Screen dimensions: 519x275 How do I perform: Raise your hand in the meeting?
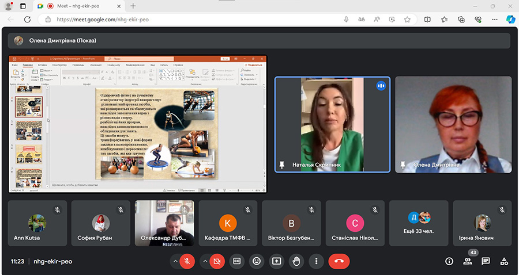click(x=296, y=261)
